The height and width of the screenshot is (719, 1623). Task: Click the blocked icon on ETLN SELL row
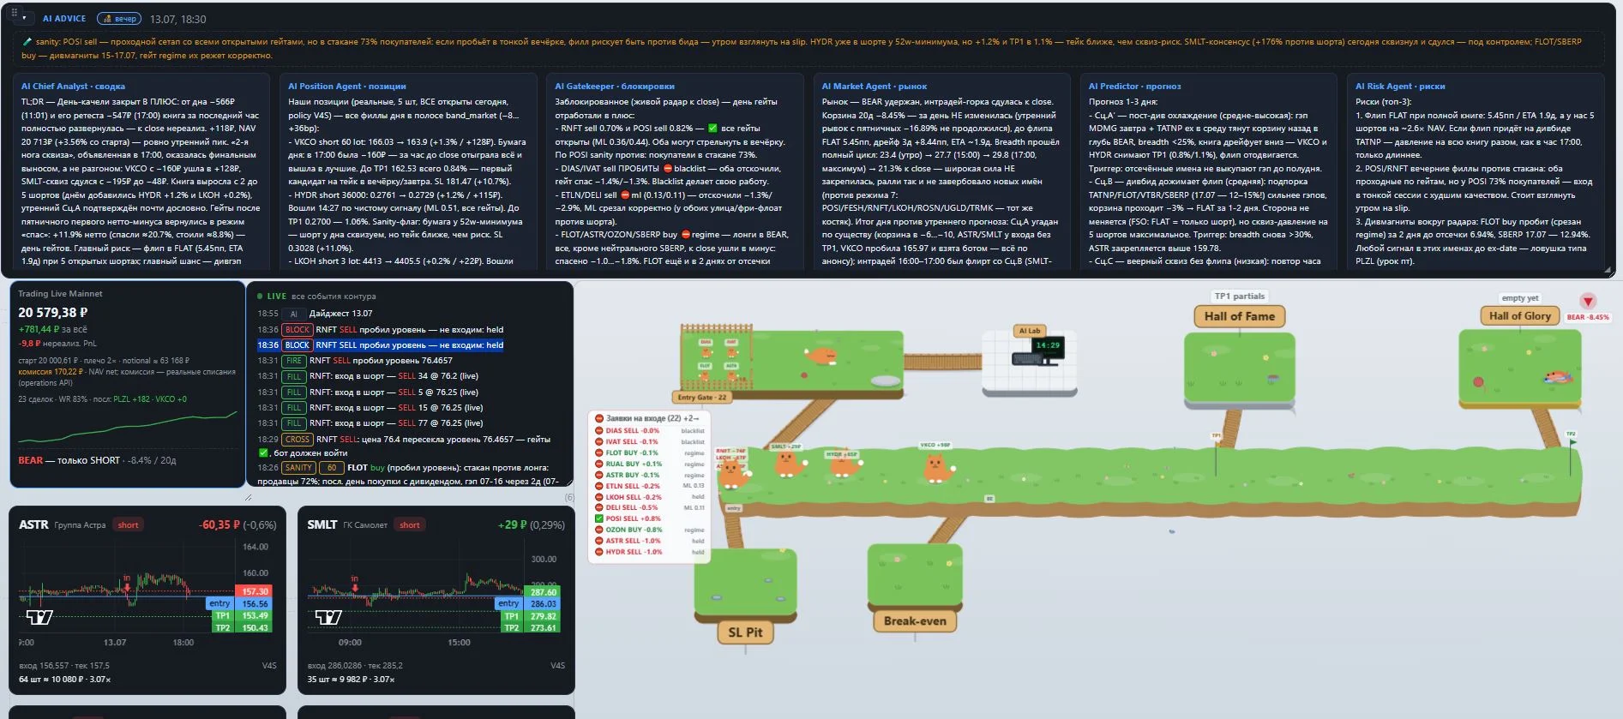tap(598, 486)
